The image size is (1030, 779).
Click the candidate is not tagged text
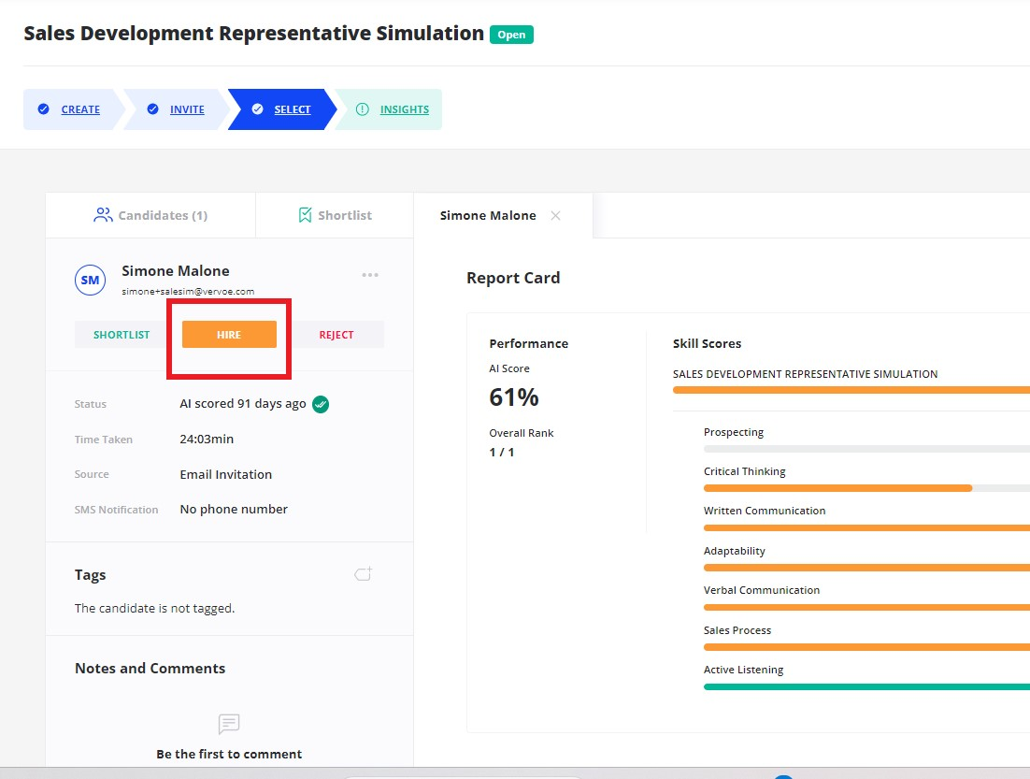pos(154,609)
